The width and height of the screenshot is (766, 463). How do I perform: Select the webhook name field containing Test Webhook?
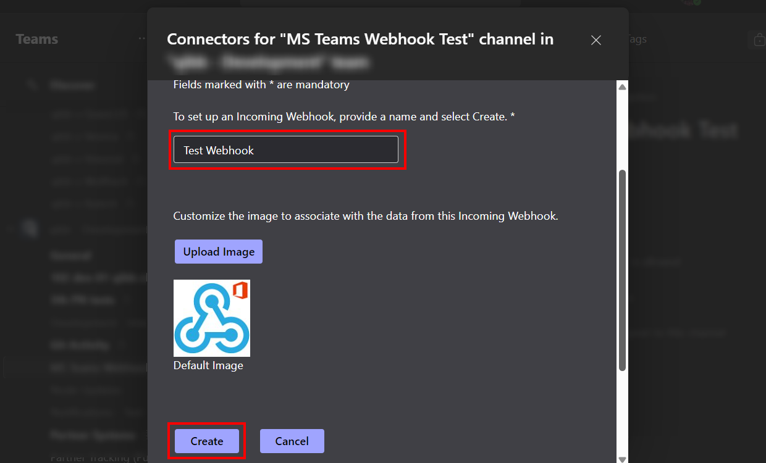(287, 149)
